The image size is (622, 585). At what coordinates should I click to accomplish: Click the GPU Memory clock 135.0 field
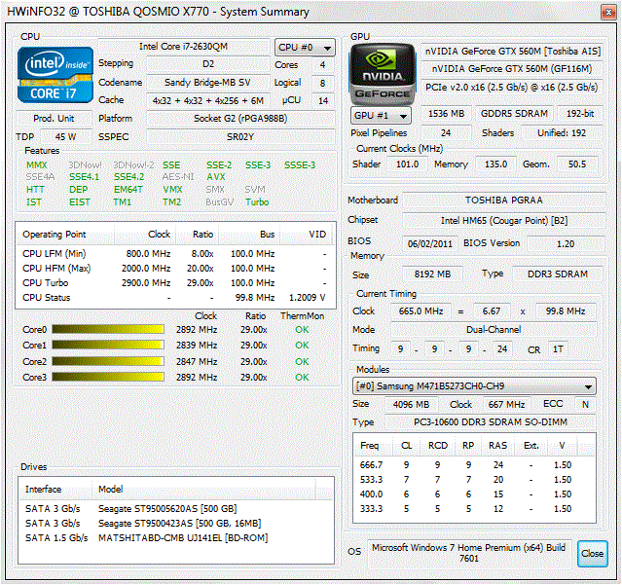pyautogui.click(x=495, y=165)
